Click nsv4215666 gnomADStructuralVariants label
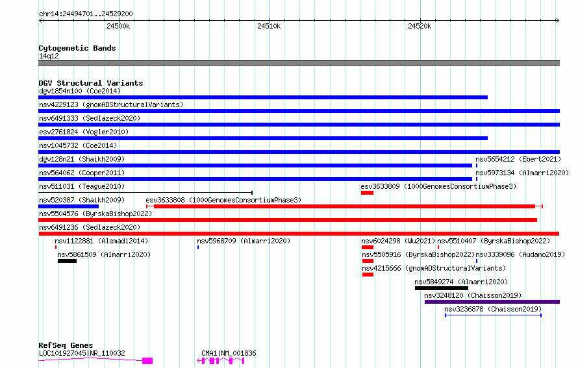Viewport: 578px width, 368px height. click(434, 268)
